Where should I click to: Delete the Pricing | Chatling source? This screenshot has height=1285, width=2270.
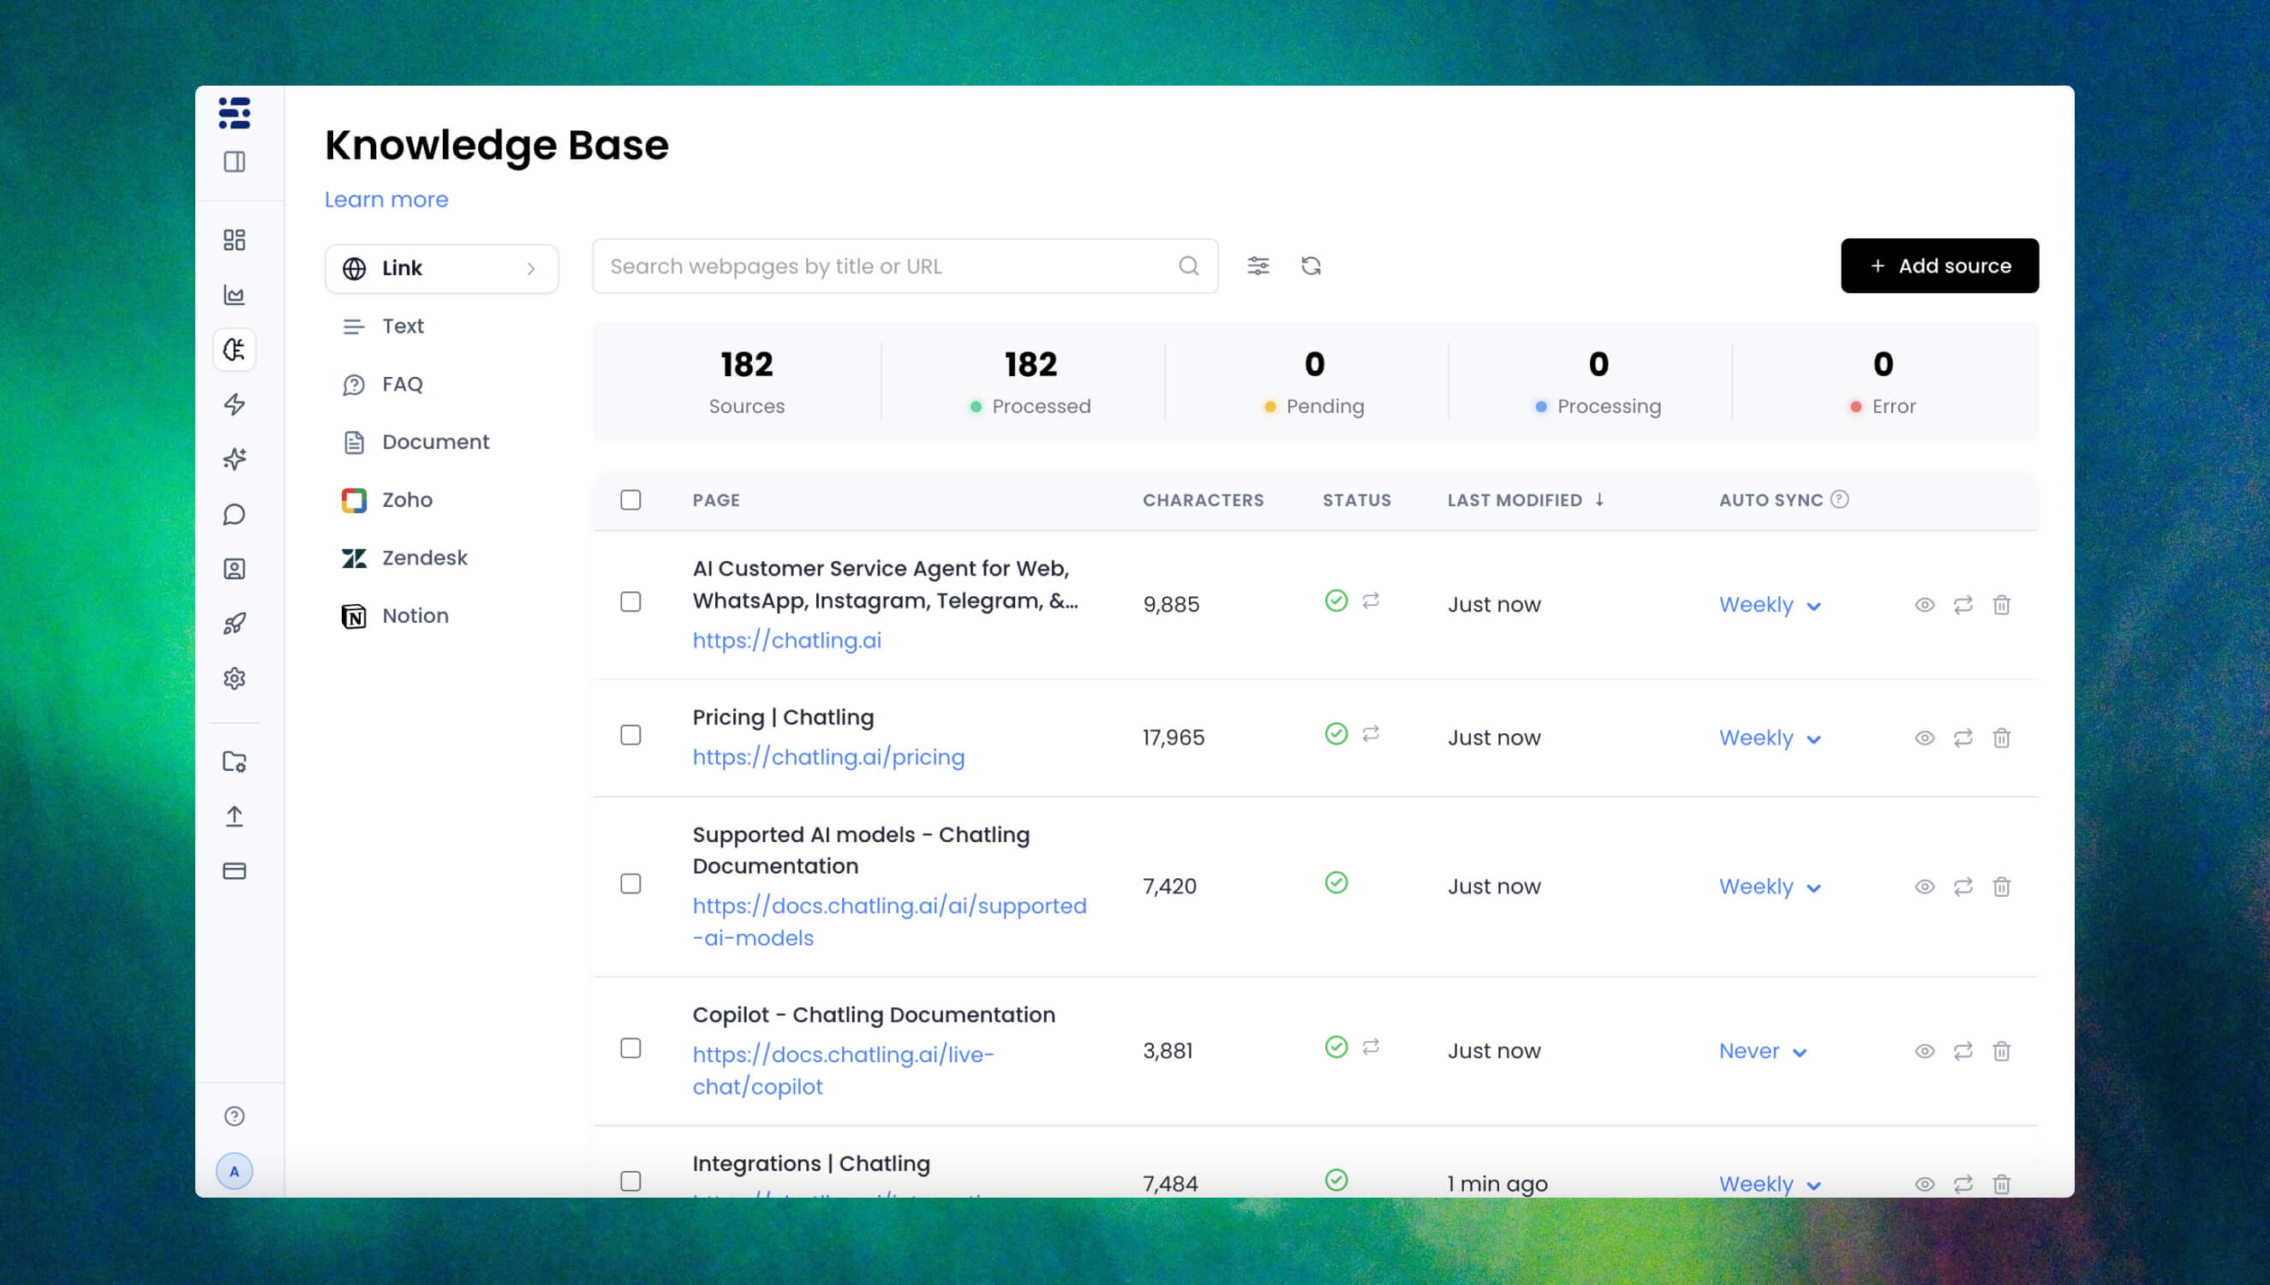point(2001,738)
